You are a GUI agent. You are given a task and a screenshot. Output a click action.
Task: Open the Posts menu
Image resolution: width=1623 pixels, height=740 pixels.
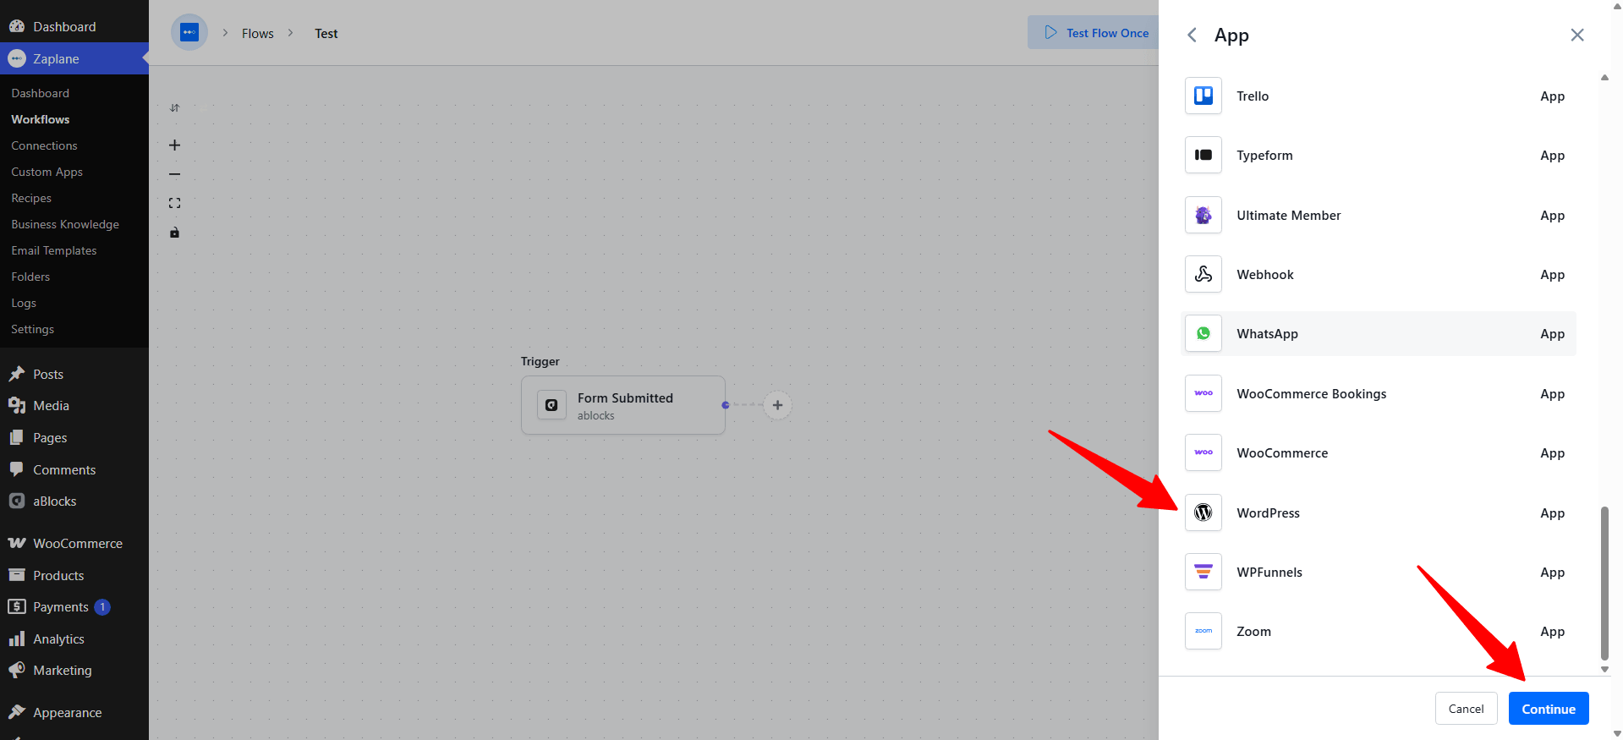(74, 374)
